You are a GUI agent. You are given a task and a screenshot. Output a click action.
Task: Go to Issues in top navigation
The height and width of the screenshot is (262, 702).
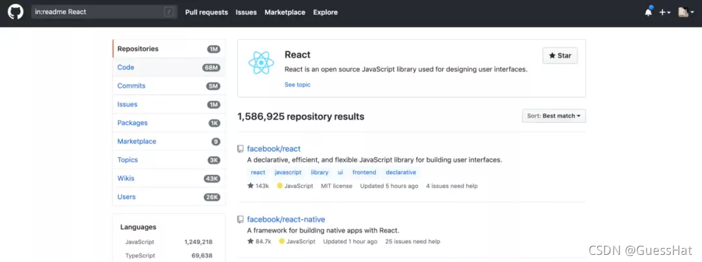click(246, 12)
